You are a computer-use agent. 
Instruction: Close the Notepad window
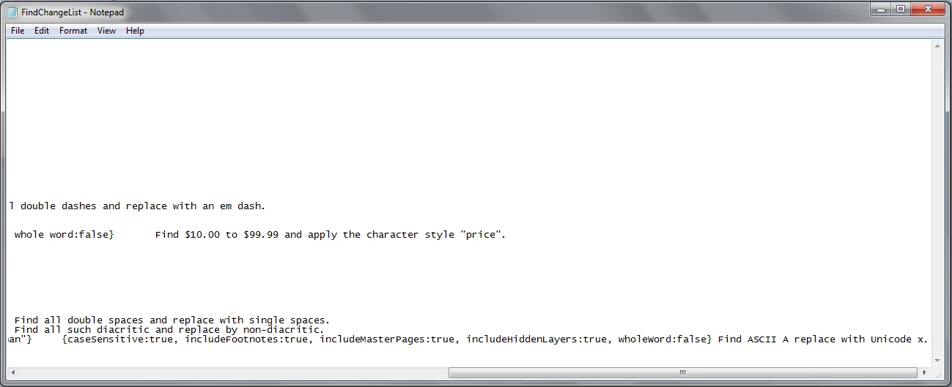point(928,9)
